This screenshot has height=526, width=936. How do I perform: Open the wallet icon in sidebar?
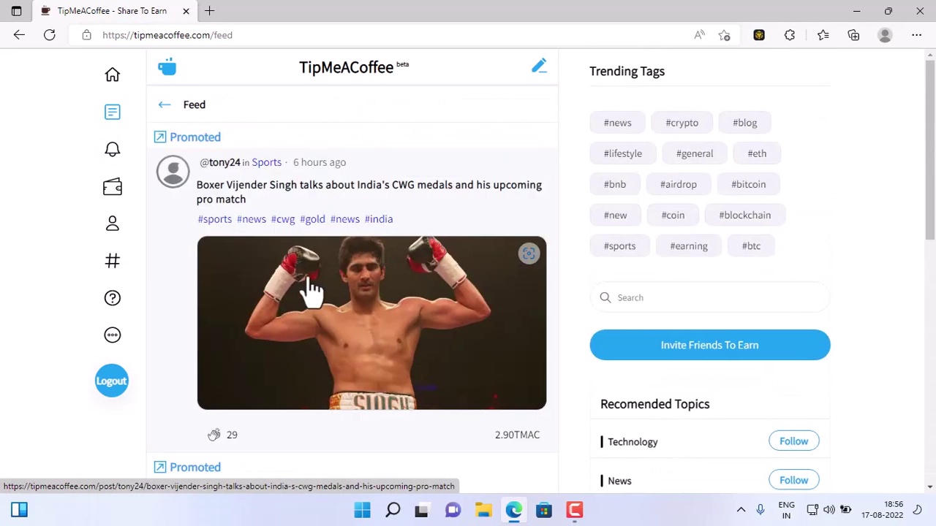point(112,186)
